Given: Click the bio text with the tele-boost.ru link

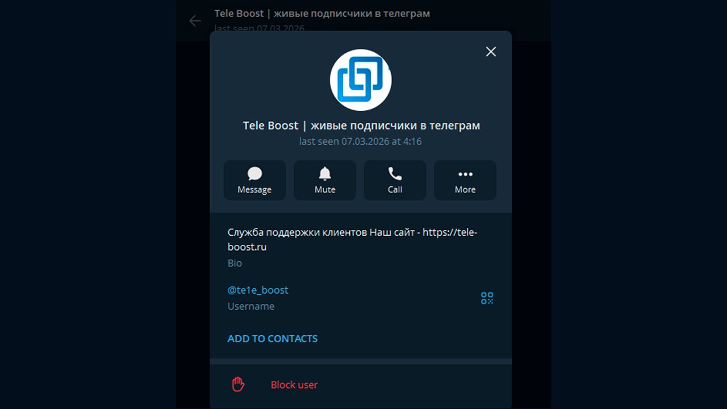Looking at the screenshot, I should coord(353,240).
